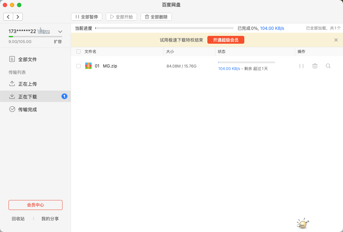The image size is (343, 232).
Task: Click the VIP crown badge
Action: 44,31
